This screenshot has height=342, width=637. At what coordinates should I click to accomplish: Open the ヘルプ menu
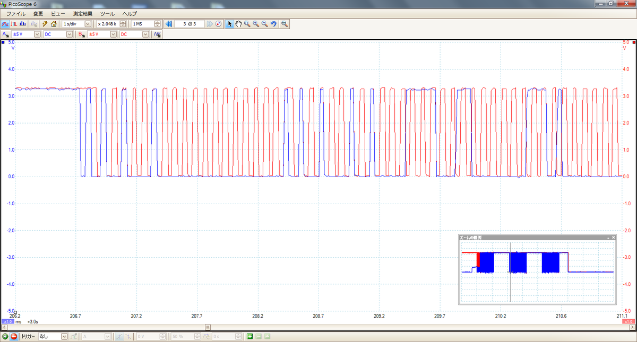pos(129,13)
